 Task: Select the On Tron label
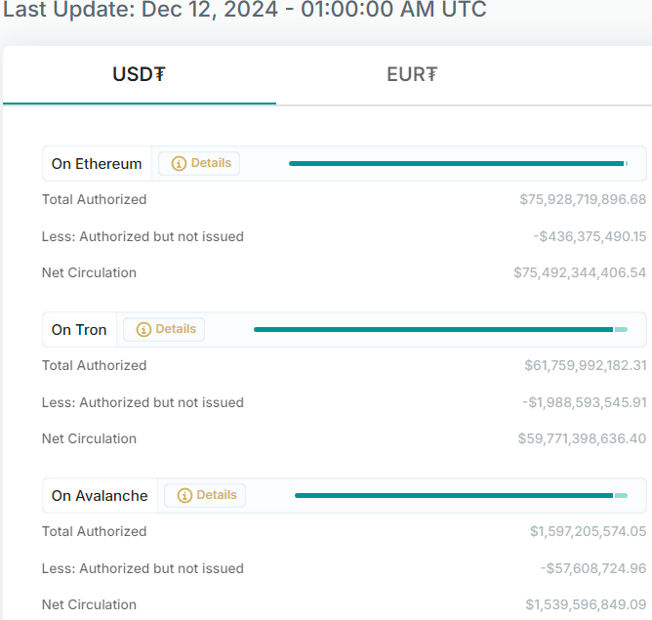[79, 330]
